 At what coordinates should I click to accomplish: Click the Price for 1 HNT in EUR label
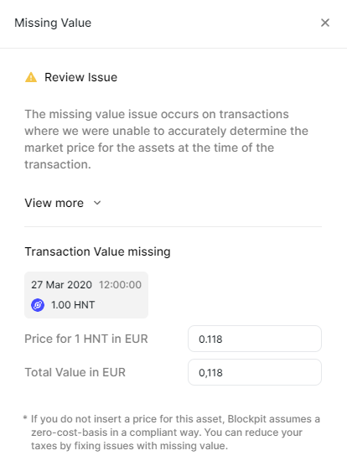click(86, 339)
